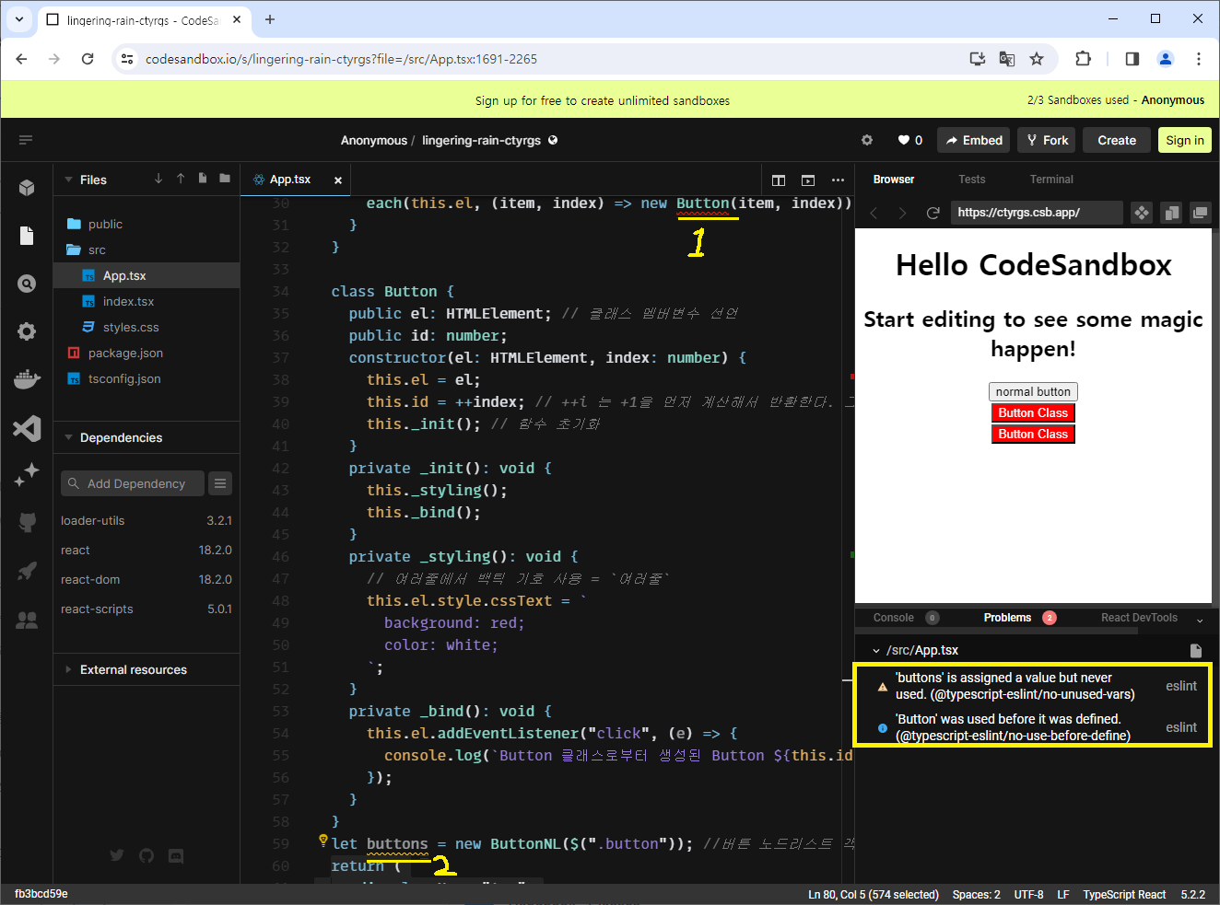This screenshot has height=905, width=1220.
Task: Click the Fork button
Action: tap(1047, 140)
